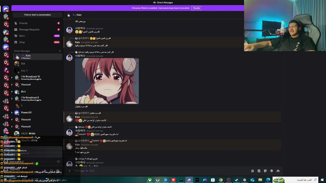Switch to Discord in taskbar

click(x=189, y=180)
